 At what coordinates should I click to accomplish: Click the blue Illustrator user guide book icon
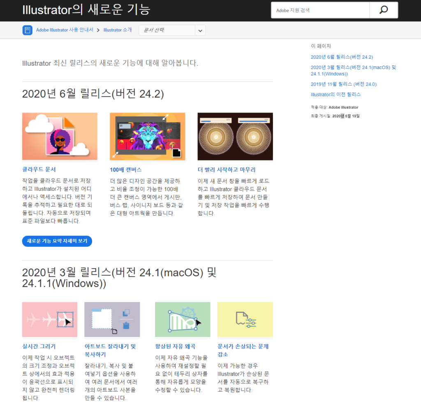(x=27, y=30)
